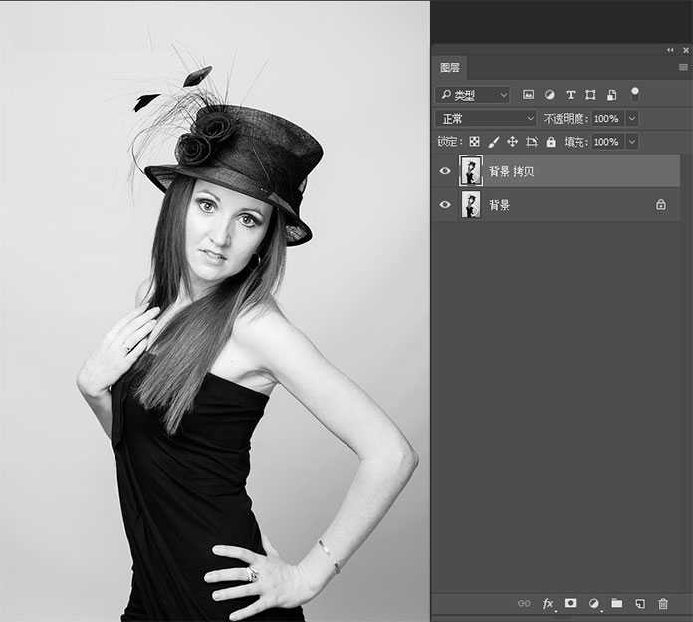The image size is (693, 622).
Task: Select the 图层 panel tab
Action: pos(451,68)
